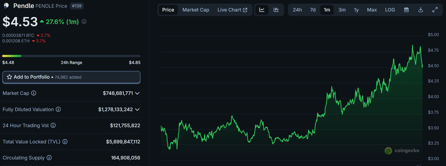Click the $121,755,822 trading volume value
The image size is (446, 166).
(125, 126)
